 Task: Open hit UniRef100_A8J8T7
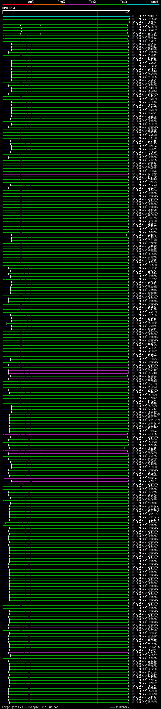144,22
